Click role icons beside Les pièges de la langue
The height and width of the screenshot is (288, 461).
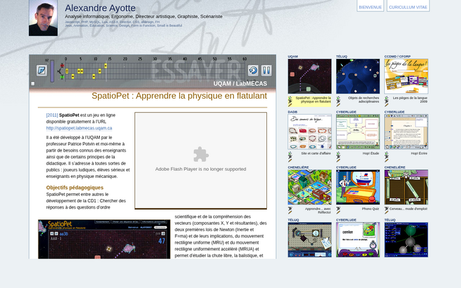click(x=386, y=101)
